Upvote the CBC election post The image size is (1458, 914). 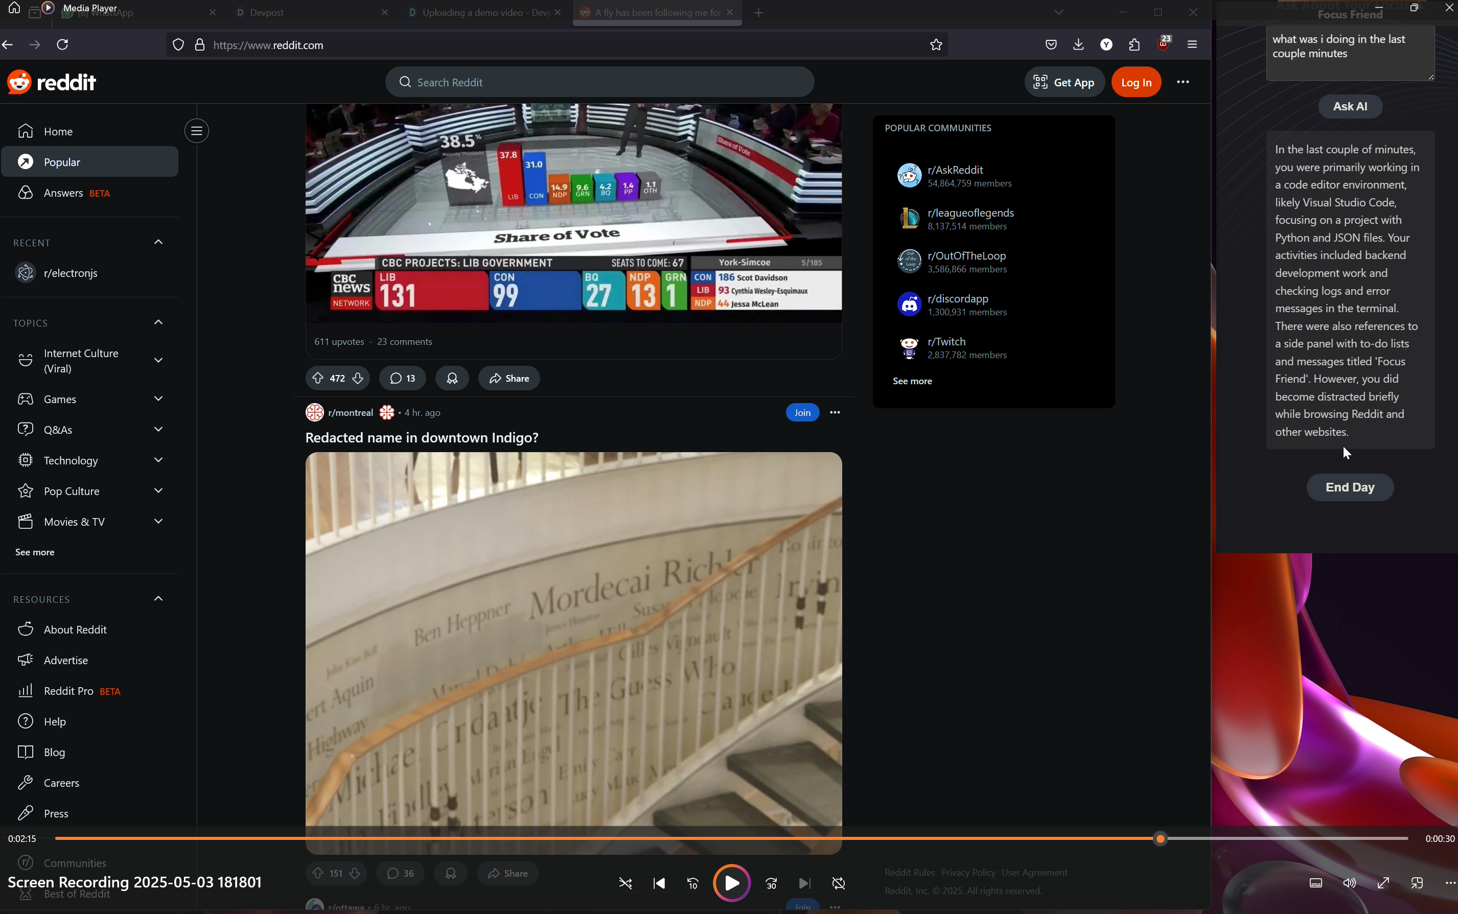[318, 379]
